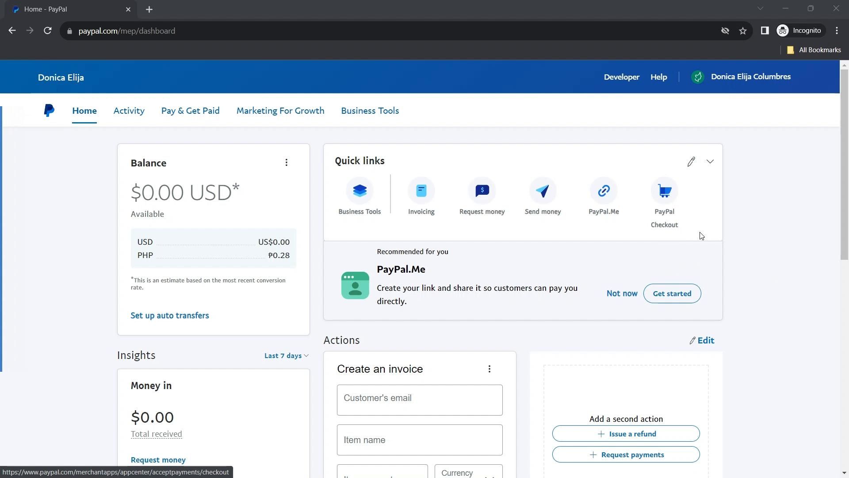This screenshot has width=849, height=478.
Task: Click Set up auto transfers link
Action: click(x=170, y=316)
